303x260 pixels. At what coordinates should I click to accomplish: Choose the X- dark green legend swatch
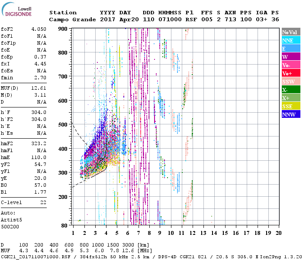pos(290,90)
